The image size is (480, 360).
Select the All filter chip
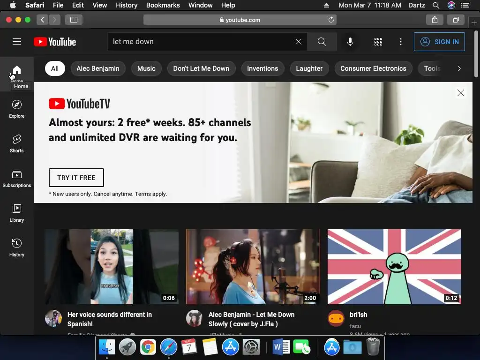(x=55, y=68)
